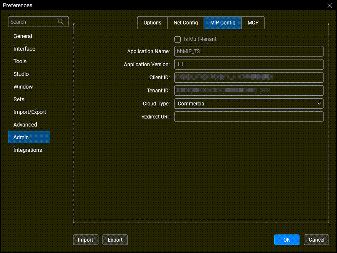Screen dimensions: 337x253
Task: Open the General preferences category
Action: tap(23, 36)
